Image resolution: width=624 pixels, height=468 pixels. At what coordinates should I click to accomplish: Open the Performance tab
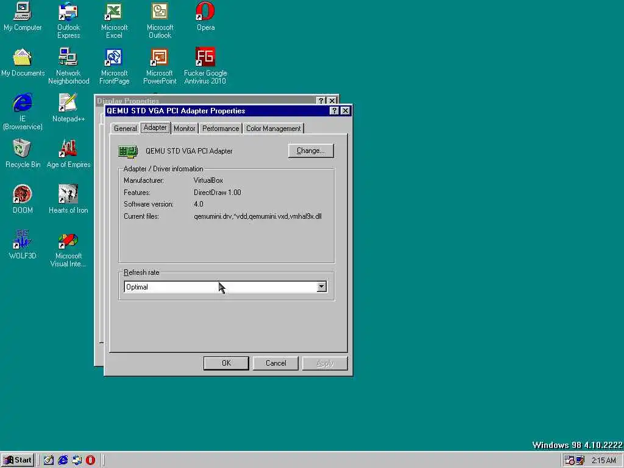point(221,129)
